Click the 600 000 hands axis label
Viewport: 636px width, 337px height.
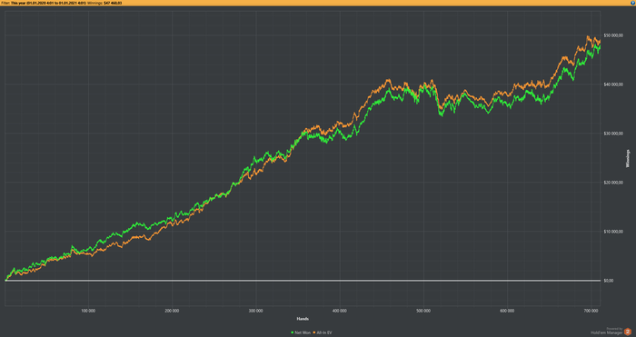(507, 311)
